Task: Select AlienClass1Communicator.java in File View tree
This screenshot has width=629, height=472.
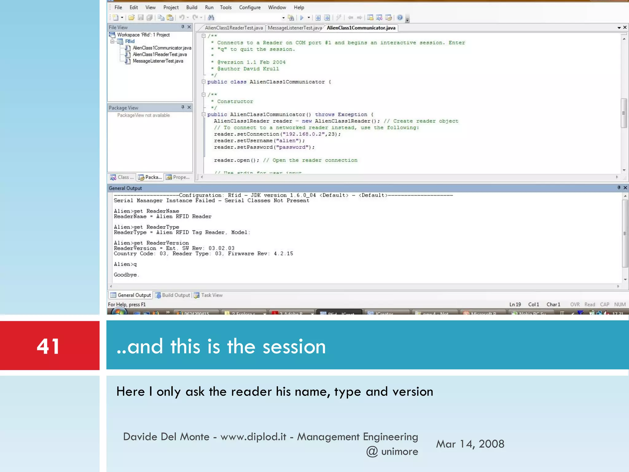Action: click(162, 48)
